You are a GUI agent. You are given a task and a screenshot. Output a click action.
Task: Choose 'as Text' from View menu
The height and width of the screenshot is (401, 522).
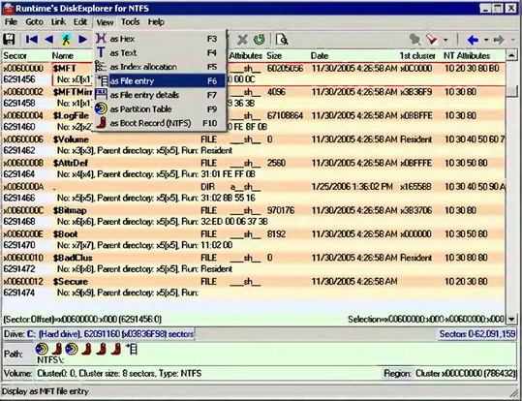pos(159,52)
